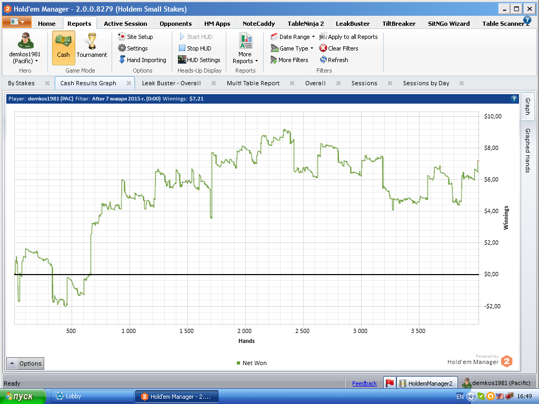
Task: Close the Sessions by Day tab
Action: tap(462, 83)
